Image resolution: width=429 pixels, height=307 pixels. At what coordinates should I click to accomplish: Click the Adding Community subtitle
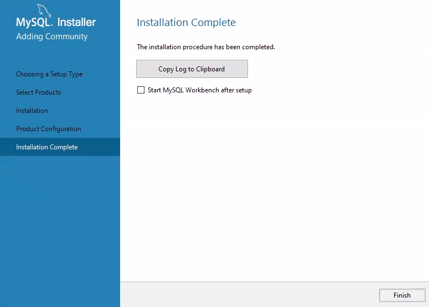click(x=51, y=37)
